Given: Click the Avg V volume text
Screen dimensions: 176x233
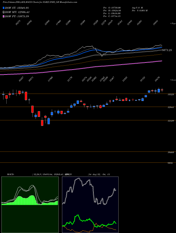Looking at the screenshot, I should (x=137, y=7).
